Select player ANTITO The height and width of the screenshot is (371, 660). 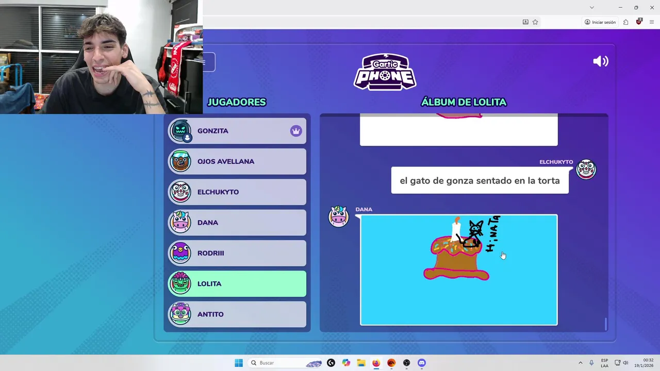point(237,314)
